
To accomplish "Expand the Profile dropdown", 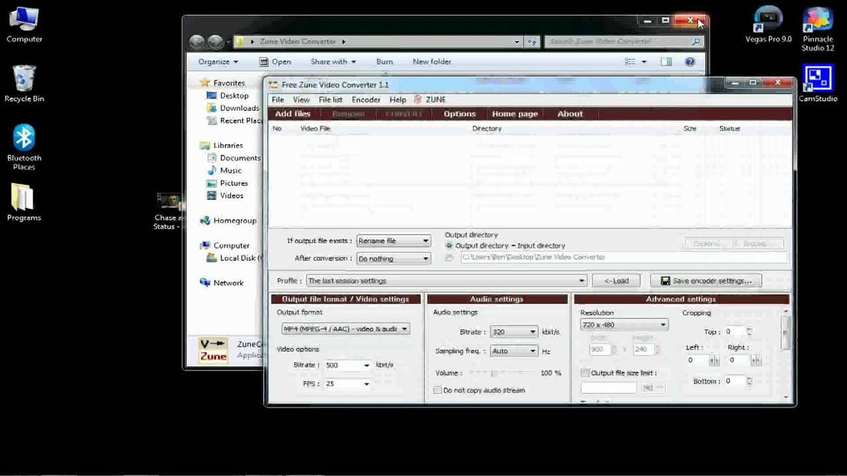I will 446,281.
